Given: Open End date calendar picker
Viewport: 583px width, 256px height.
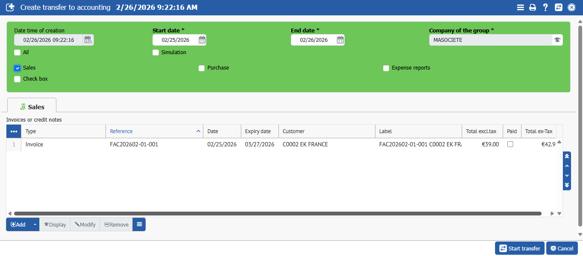Looking at the screenshot, I should click(340, 40).
